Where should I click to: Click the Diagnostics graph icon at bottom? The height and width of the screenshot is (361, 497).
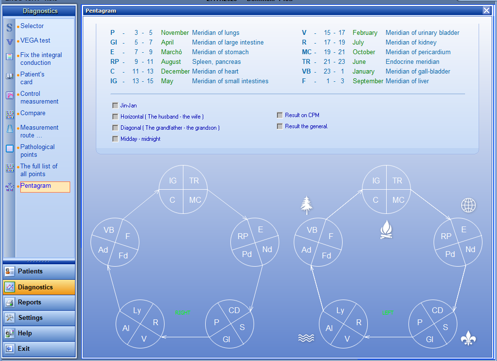coord(10,287)
